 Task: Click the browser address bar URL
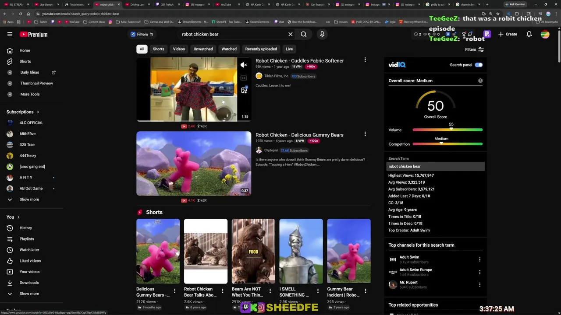pyautogui.click(x=81, y=14)
